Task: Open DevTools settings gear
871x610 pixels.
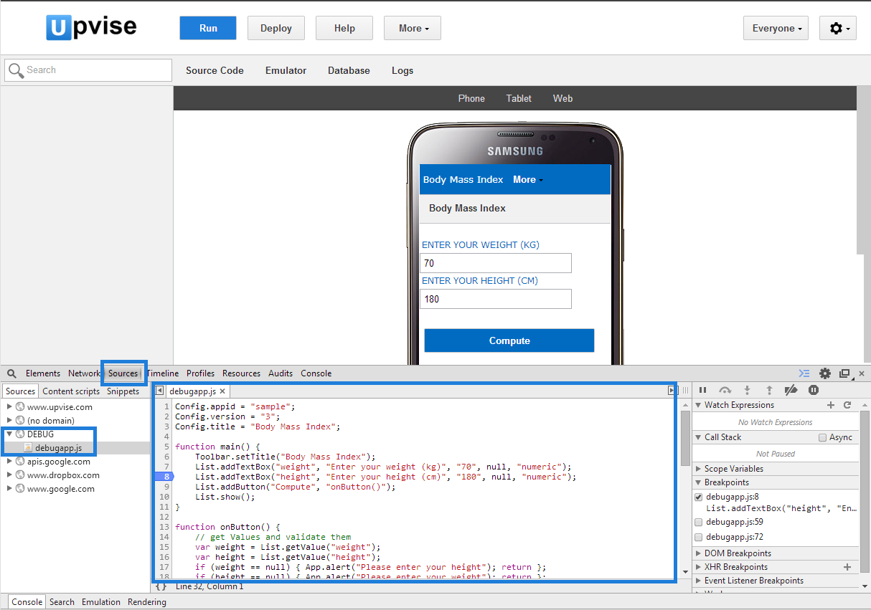Action: tap(825, 373)
